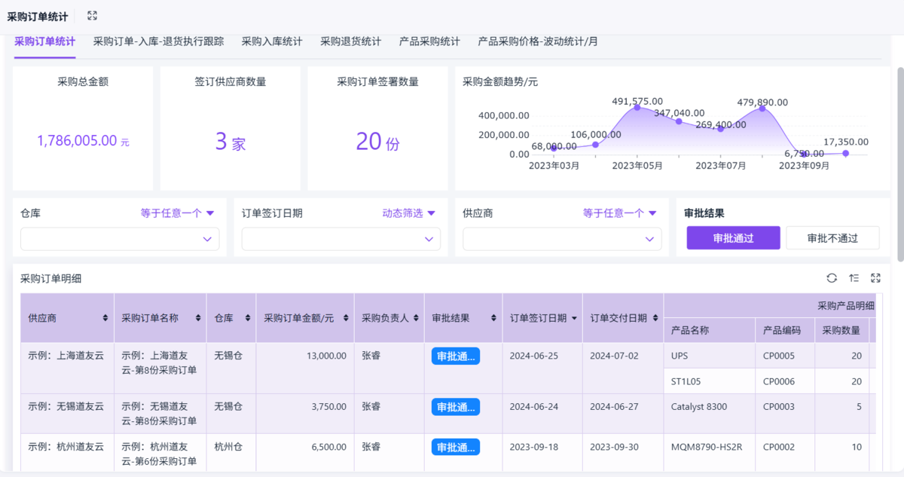Open the 仓库 filter condition 等于任意一个 dropdown
The height and width of the screenshot is (477, 904).
point(177,213)
